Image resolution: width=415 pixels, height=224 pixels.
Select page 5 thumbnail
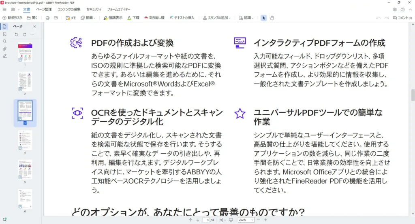[x=25, y=169]
